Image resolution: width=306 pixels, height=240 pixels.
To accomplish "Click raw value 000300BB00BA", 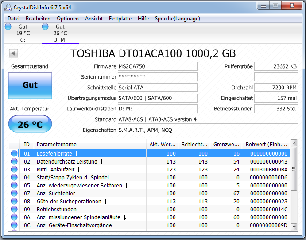I will tap(269, 169).
